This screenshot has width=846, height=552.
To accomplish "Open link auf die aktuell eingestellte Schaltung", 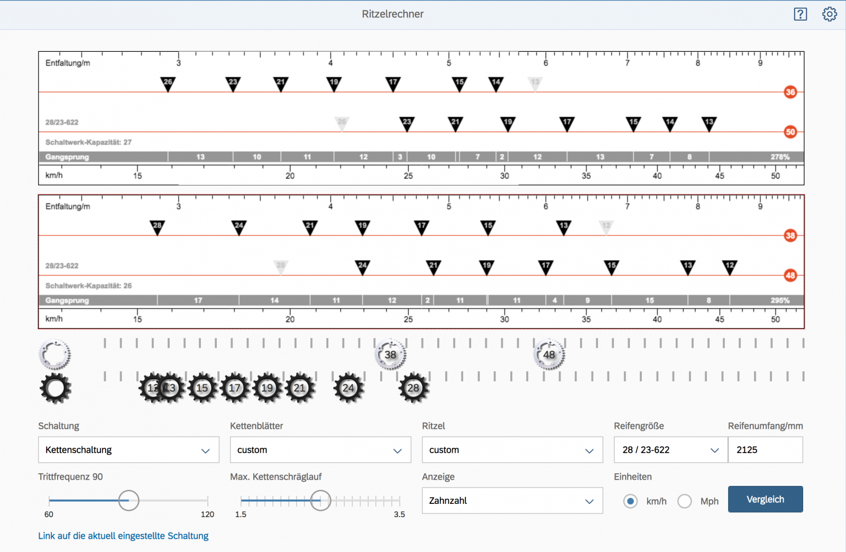I will click(123, 536).
